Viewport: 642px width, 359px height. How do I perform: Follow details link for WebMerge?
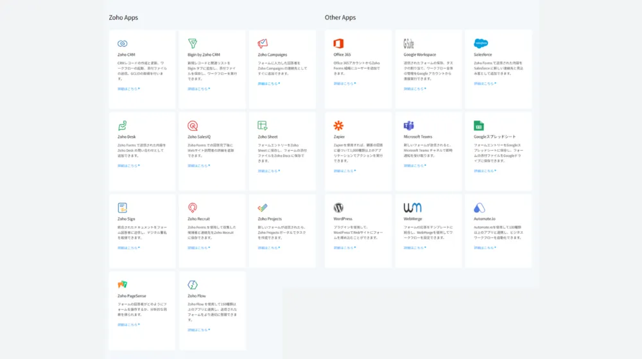click(x=415, y=248)
